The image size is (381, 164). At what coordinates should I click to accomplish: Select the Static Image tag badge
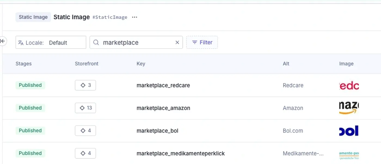point(33,17)
